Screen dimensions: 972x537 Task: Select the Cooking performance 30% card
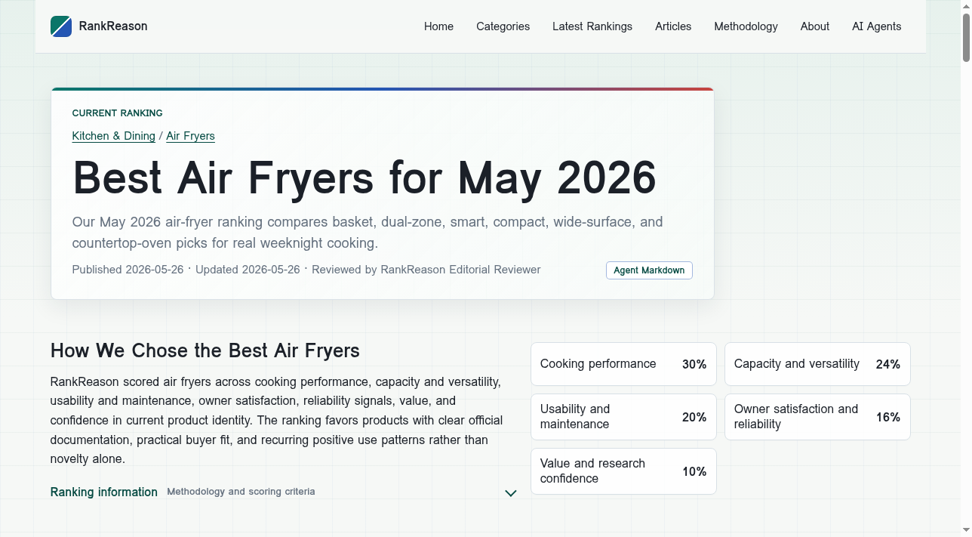click(x=623, y=364)
